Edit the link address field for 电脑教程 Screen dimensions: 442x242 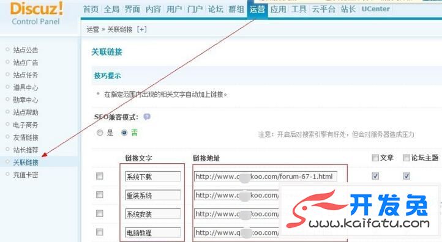pos(237,232)
